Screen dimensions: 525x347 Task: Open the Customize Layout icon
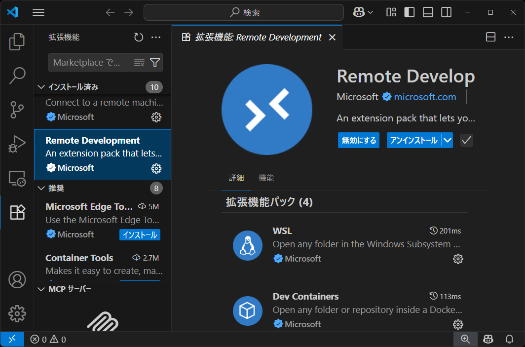point(391,12)
